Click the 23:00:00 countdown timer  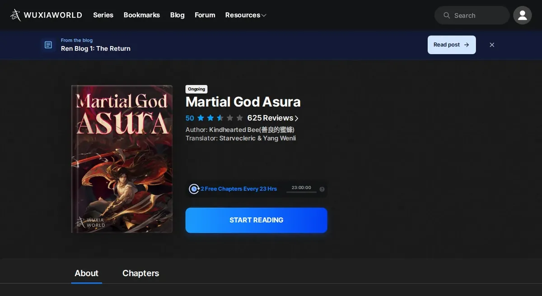[x=301, y=188]
